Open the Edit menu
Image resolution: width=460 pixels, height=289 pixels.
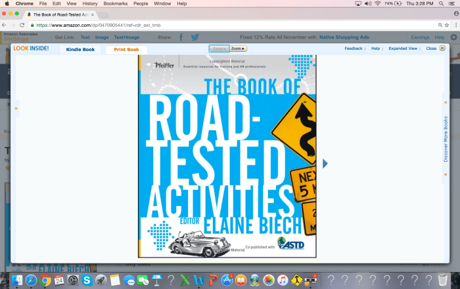click(57, 3)
